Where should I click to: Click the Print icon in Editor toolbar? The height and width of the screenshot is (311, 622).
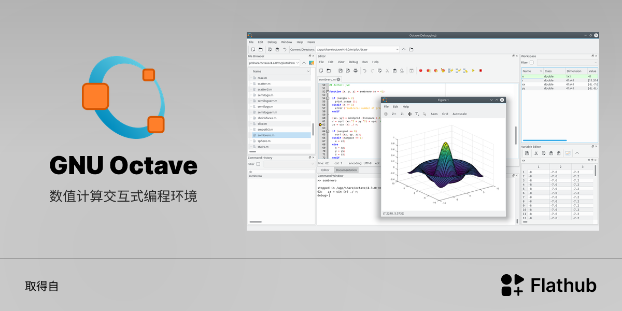[356, 70]
